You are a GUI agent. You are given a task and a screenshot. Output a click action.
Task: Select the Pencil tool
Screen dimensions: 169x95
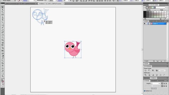[x=3, y=30]
